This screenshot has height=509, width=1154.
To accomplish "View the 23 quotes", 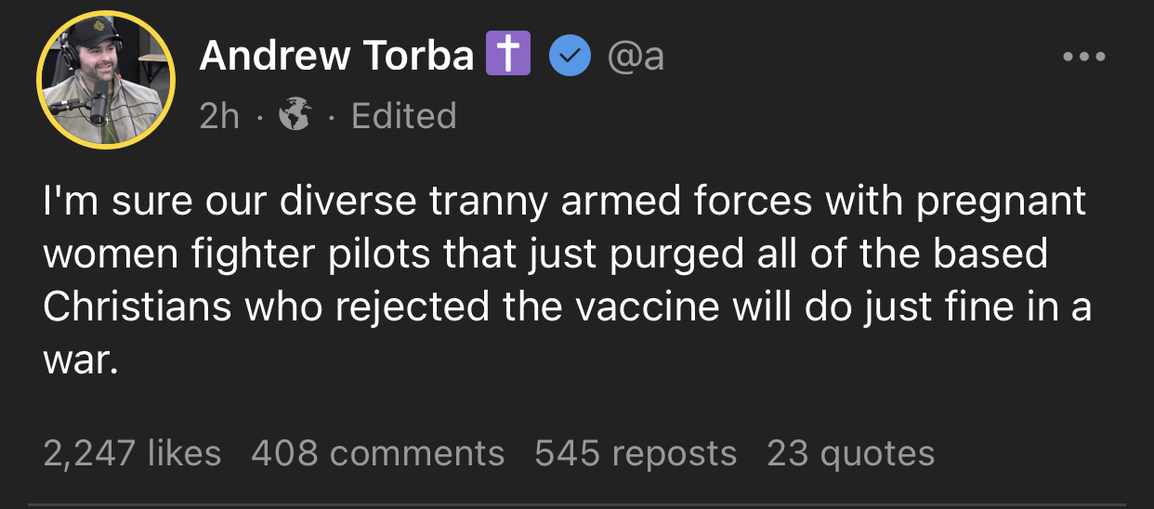I will coord(850,453).
